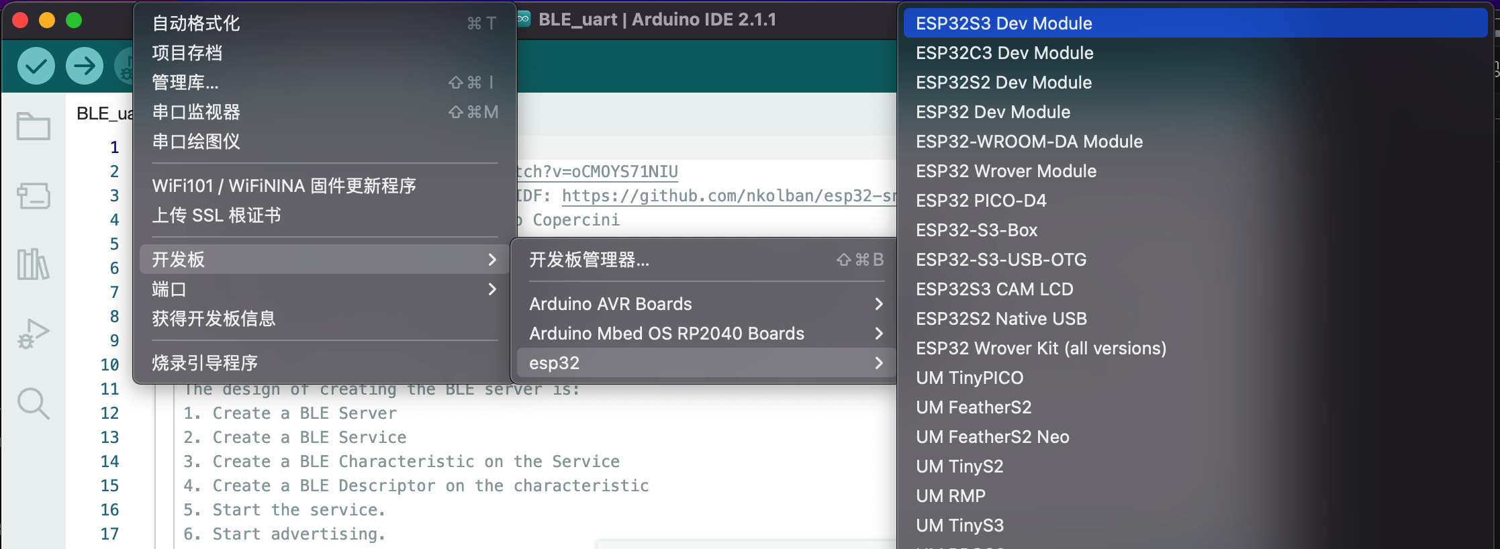Expand the 开发板 submenu
This screenshot has height=549, width=1500.
pos(325,260)
